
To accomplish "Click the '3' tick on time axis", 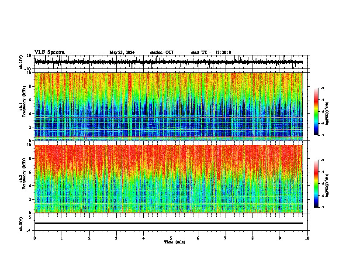I will click(116, 238).
